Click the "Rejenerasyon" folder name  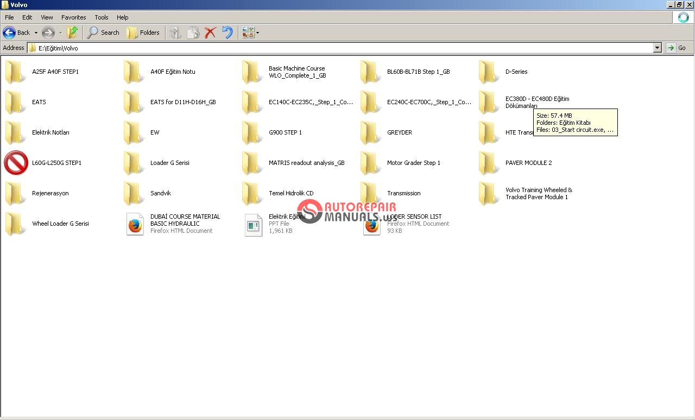50,193
